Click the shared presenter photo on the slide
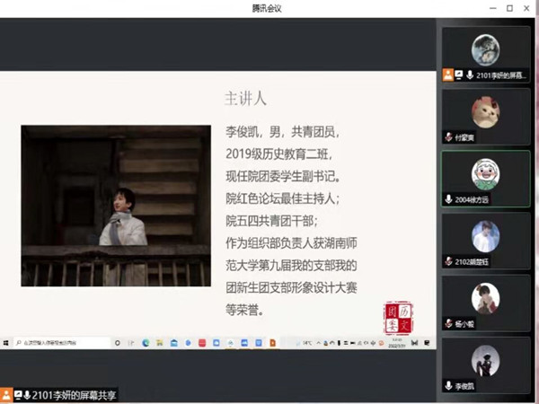The height and width of the screenshot is (404, 539). pos(116,205)
